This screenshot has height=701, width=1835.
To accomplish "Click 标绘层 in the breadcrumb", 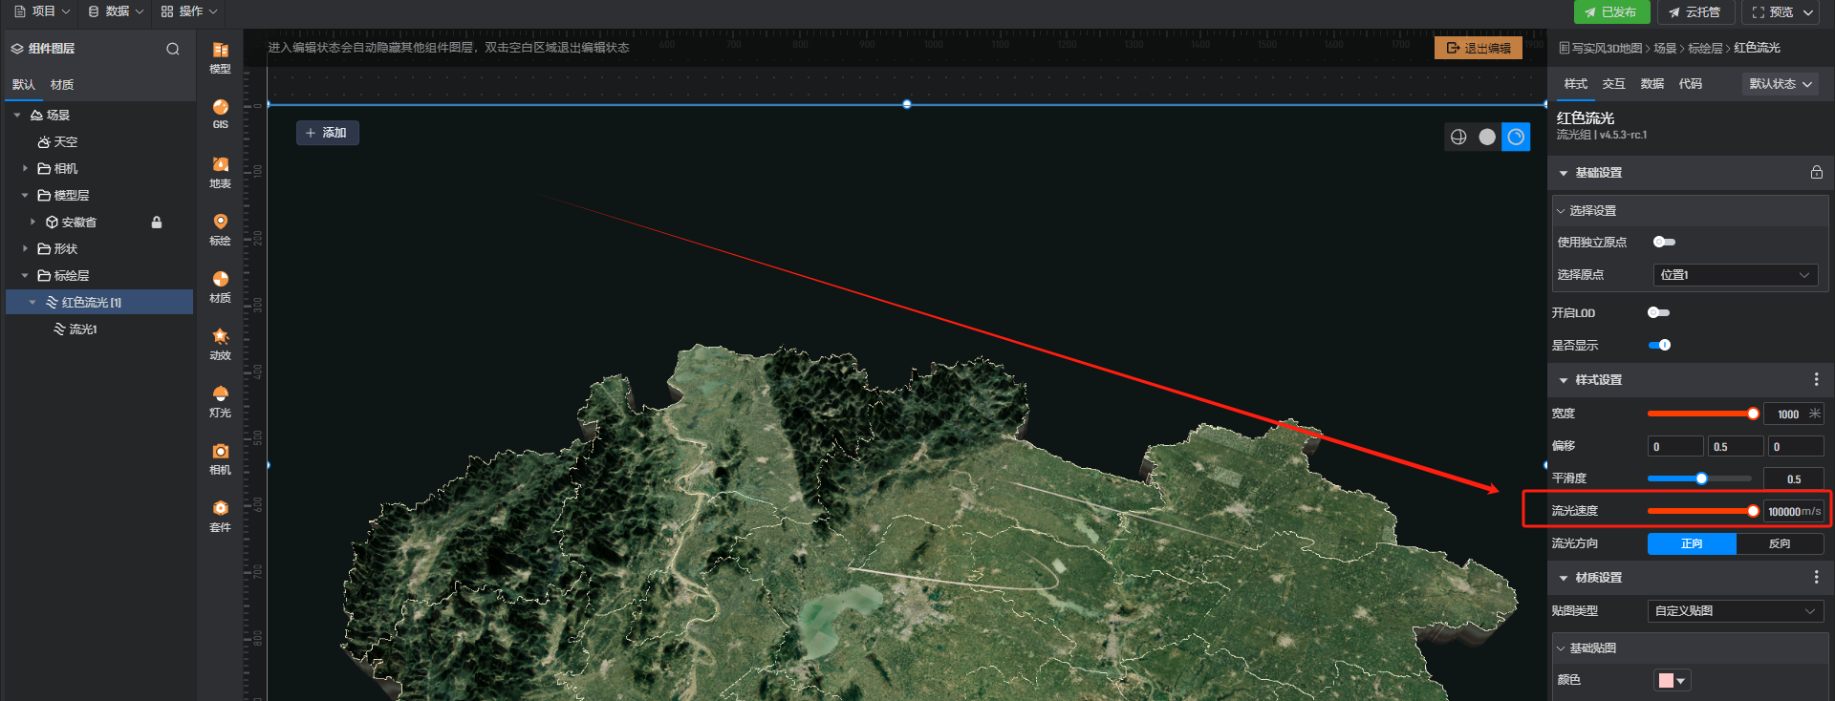I will [x=1705, y=48].
